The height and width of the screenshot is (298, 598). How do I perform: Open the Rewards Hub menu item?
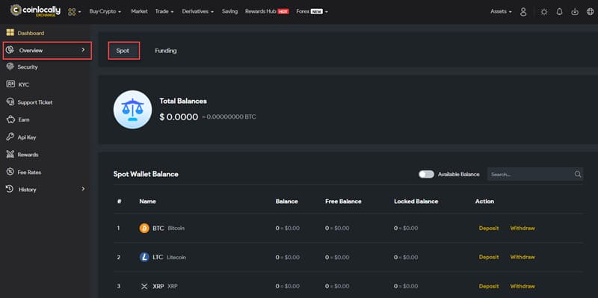click(x=267, y=11)
